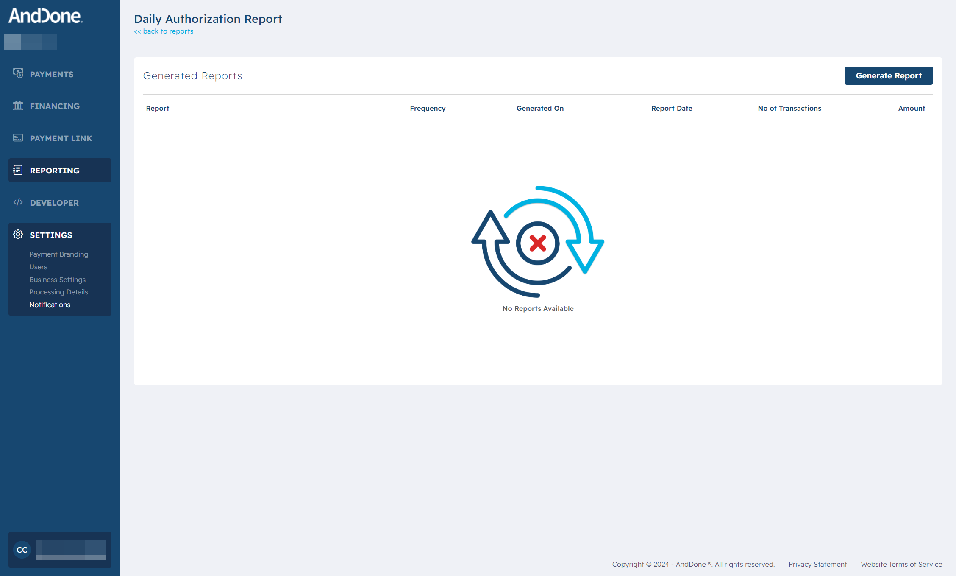Toggle Processing Details settings option

coord(58,292)
